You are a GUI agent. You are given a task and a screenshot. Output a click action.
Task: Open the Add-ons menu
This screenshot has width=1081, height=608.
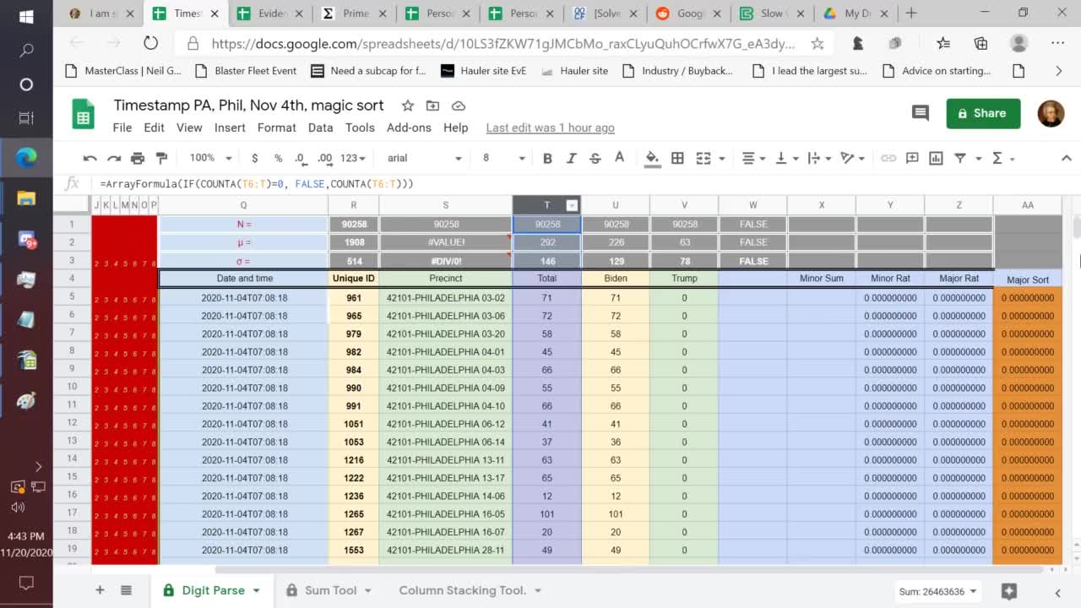pos(409,128)
